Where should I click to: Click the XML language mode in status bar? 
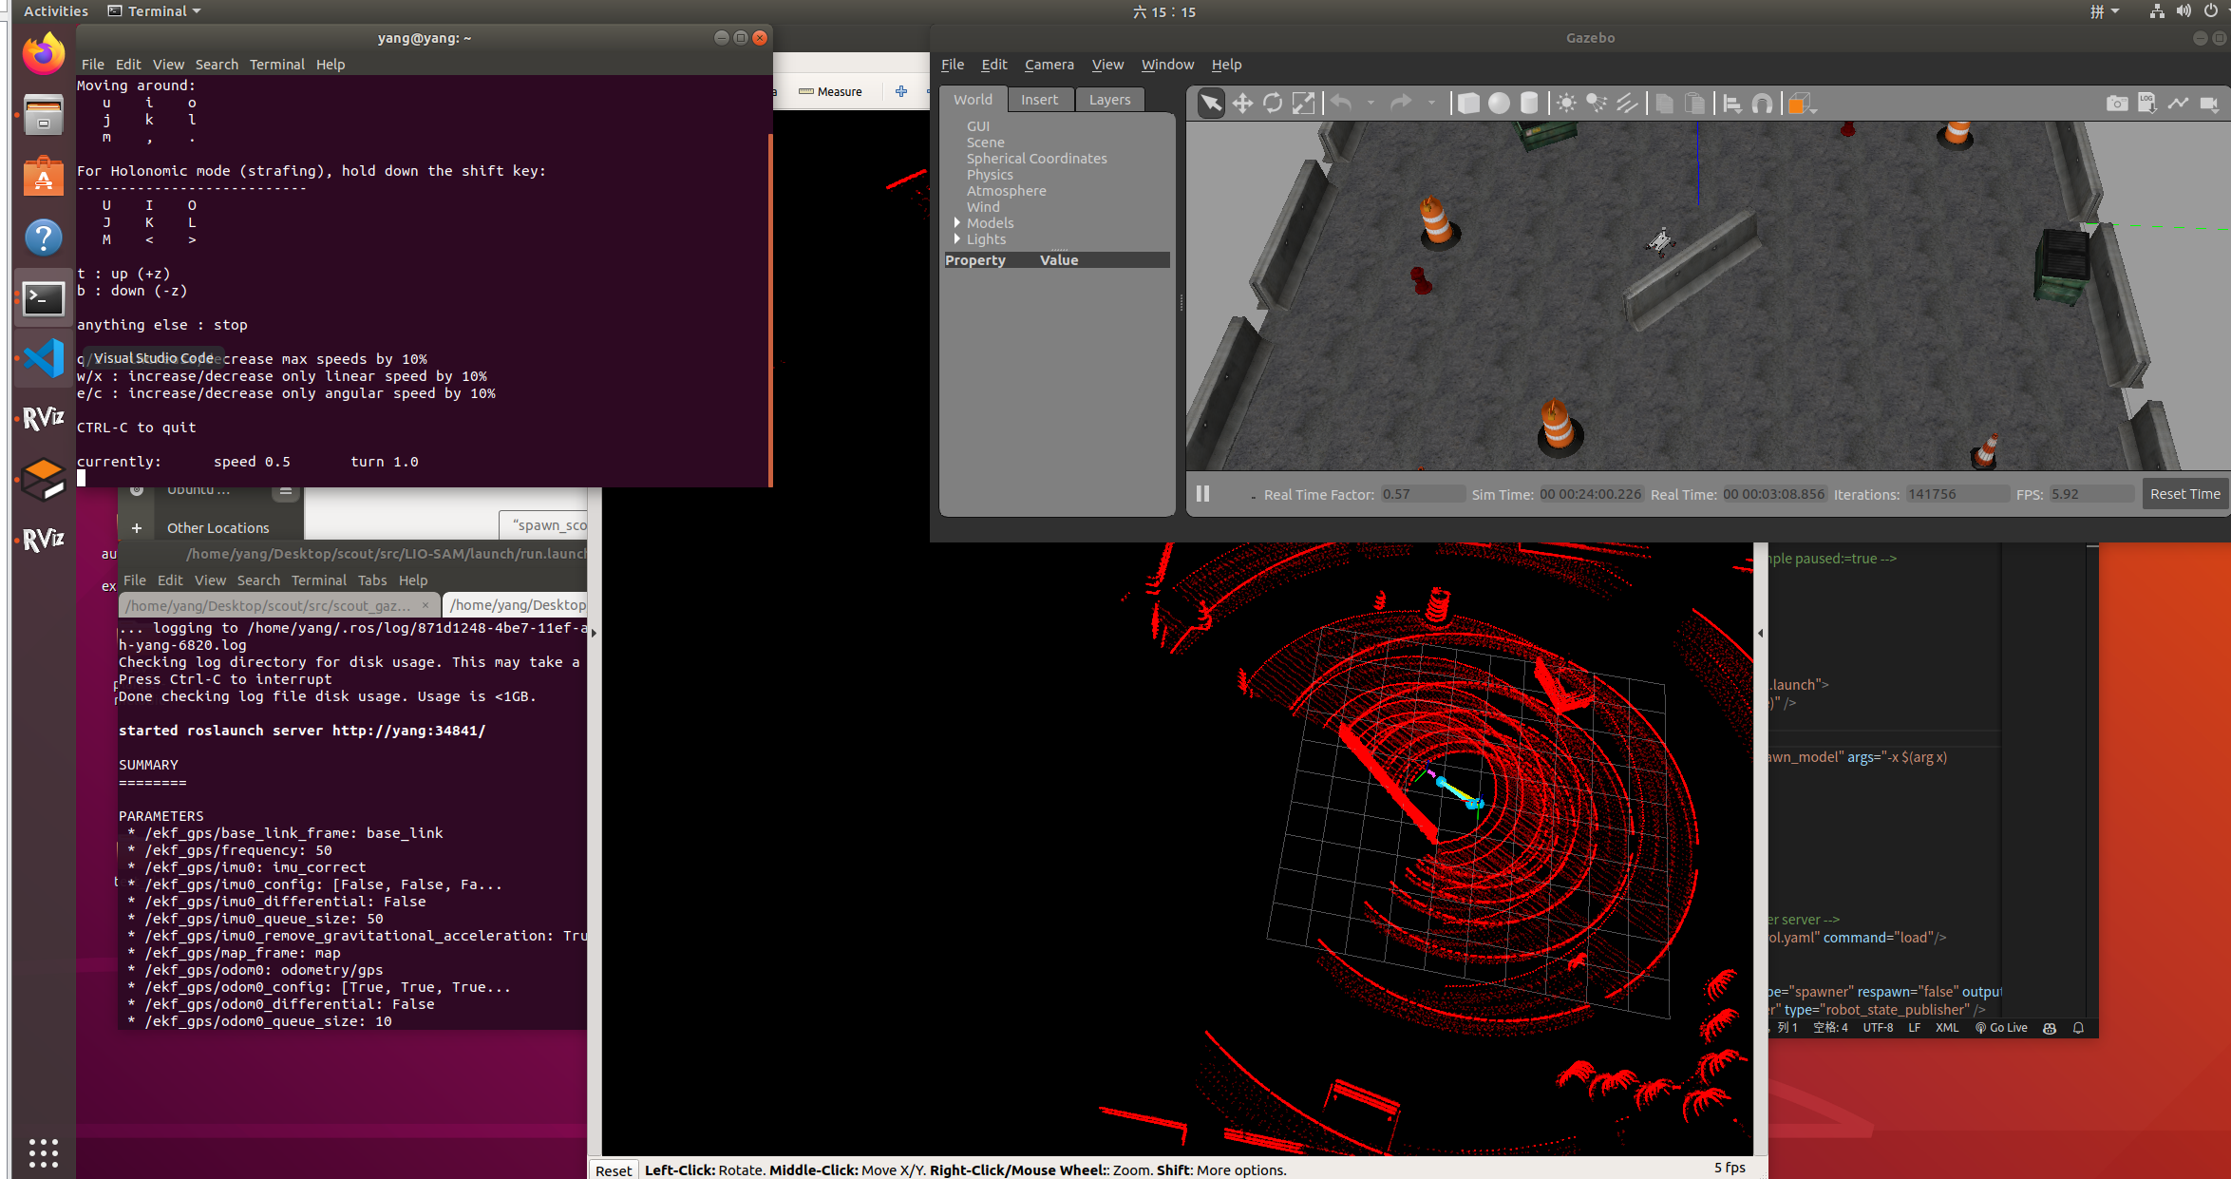pos(1947,1028)
